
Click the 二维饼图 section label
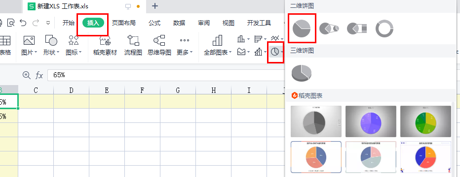[302, 6]
